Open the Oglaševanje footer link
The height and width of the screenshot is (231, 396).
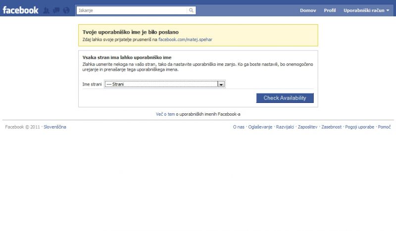pyautogui.click(x=260, y=127)
